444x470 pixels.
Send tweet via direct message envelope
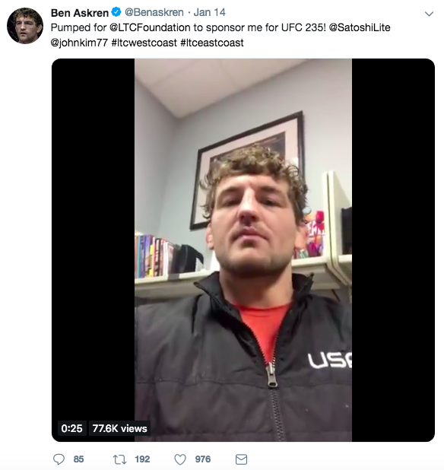pyautogui.click(x=241, y=459)
